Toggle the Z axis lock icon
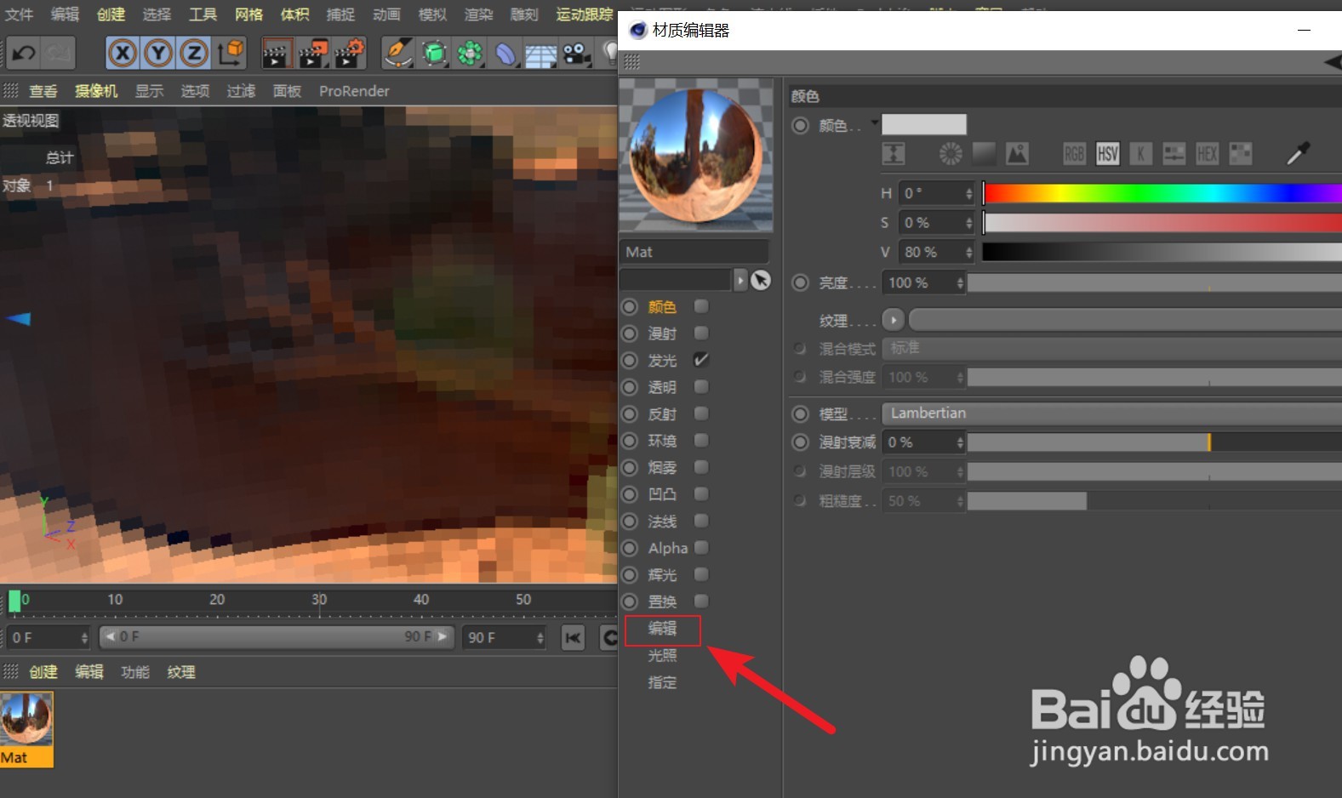The height and width of the screenshot is (798, 1342). click(194, 54)
